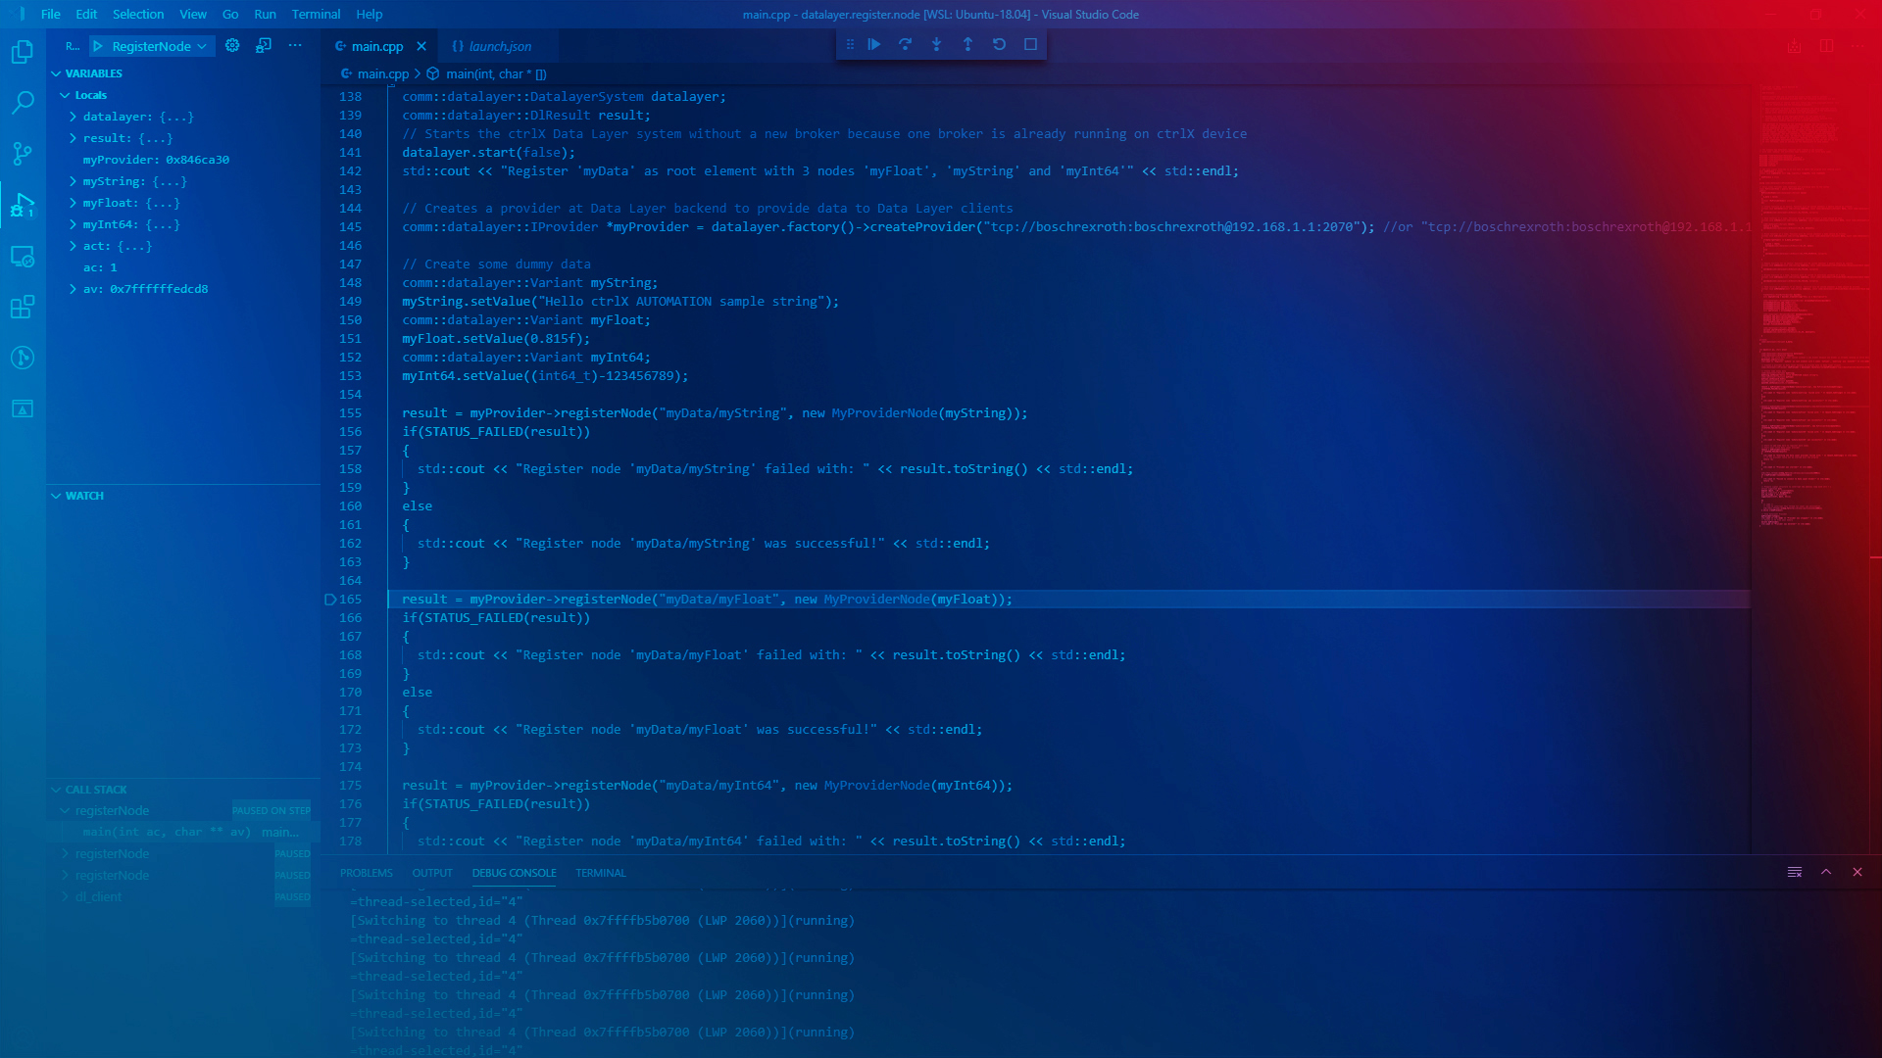Click the debug Continue button
The width and height of the screenshot is (1882, 1058).
873,44
